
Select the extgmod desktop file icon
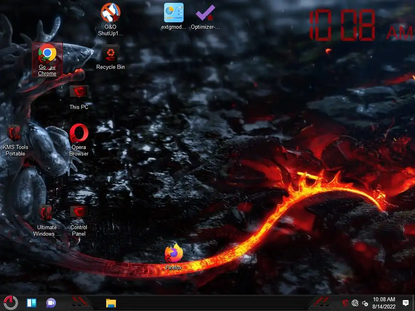(173, 16)
